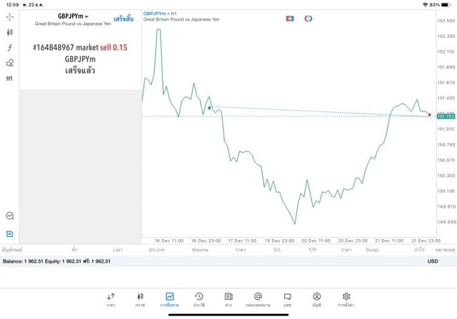
Task: Click the red-blue circle chart icon
Action: tap(308, 19)
